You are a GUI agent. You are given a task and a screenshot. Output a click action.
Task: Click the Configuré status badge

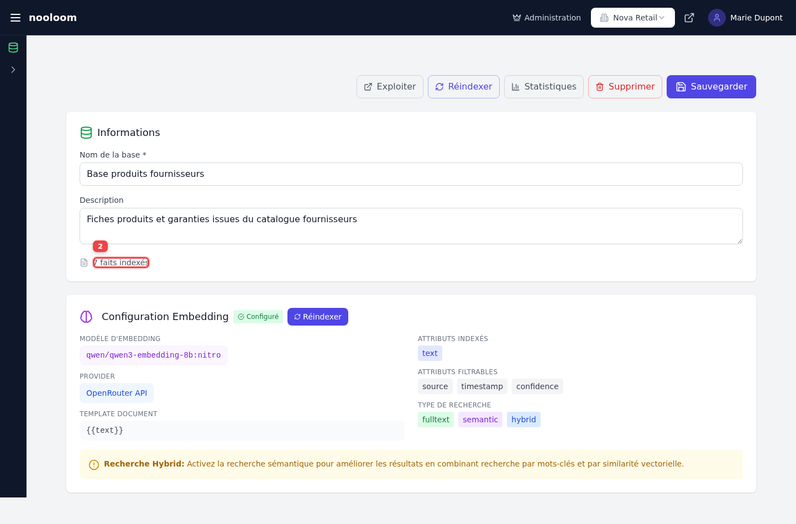click(258, 317)
